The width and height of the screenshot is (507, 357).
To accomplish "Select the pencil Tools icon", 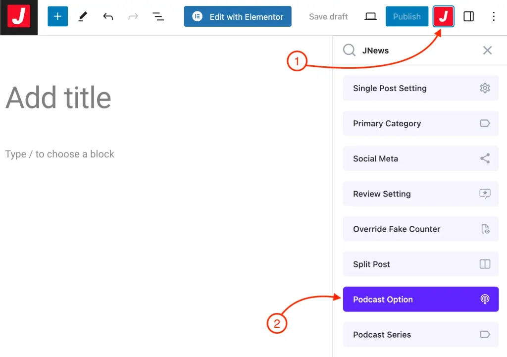I will (83, 17).
